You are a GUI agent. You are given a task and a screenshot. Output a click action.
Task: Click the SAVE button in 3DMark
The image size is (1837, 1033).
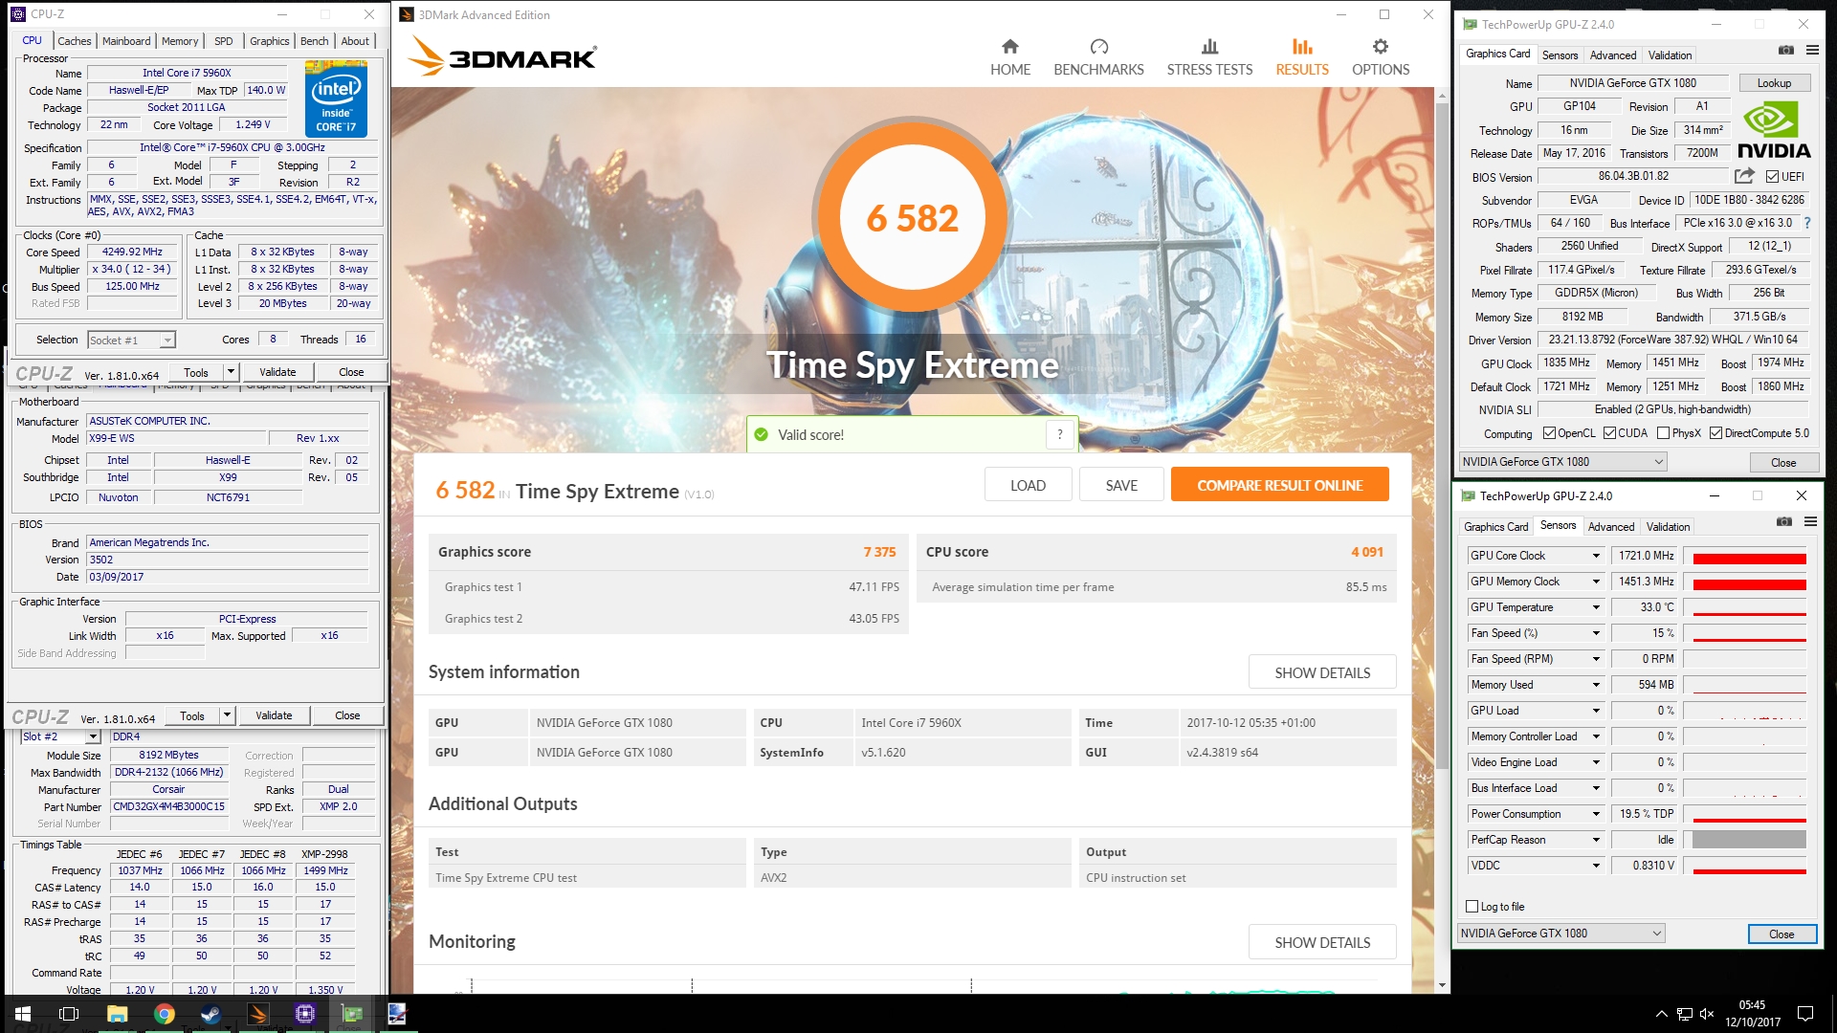click(x=1121, y=485)
